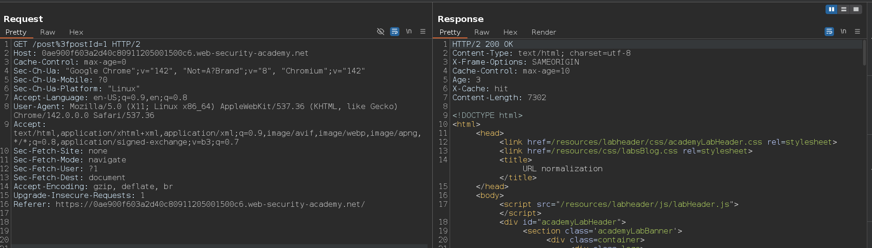Toggle word wrap in the Response panel
Screen dimensions: 872x248
coord(829,31)
